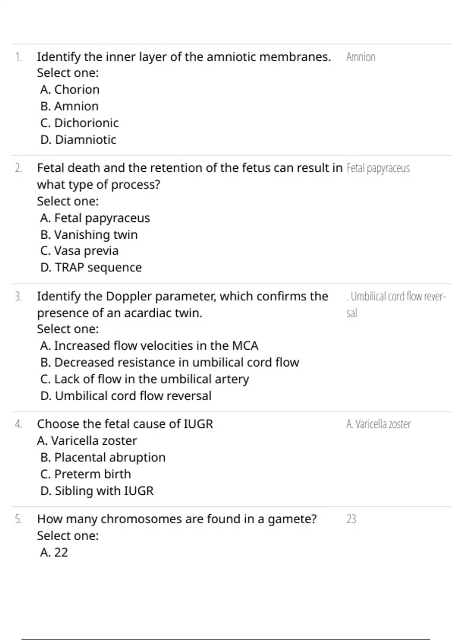Select A. Increased flow velocities in the MCA
The height and width of the screenshot is (640, 452).
tap(149, 346)
